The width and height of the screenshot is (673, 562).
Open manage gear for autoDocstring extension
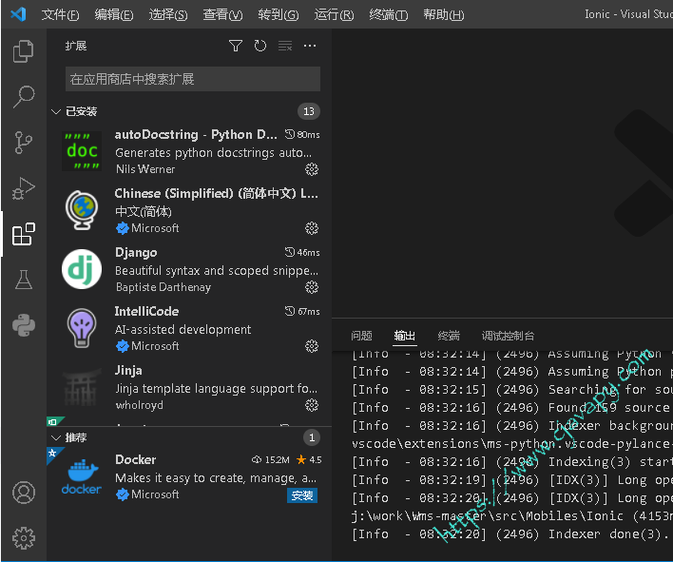coord(312,169)
